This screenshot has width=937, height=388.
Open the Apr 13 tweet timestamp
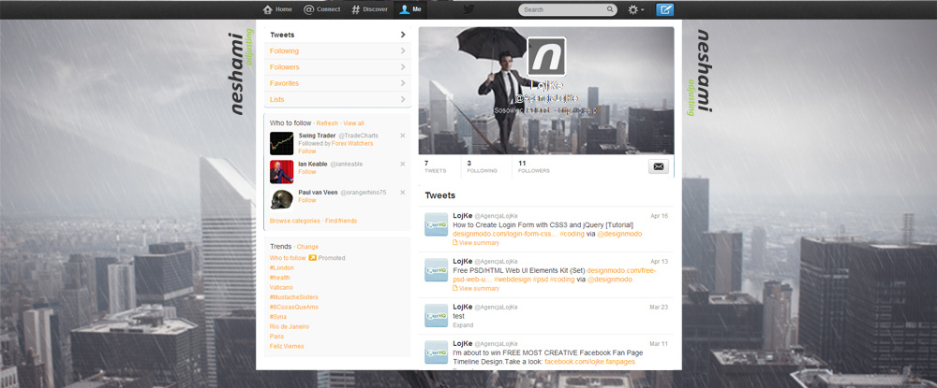tap(659, 262)
